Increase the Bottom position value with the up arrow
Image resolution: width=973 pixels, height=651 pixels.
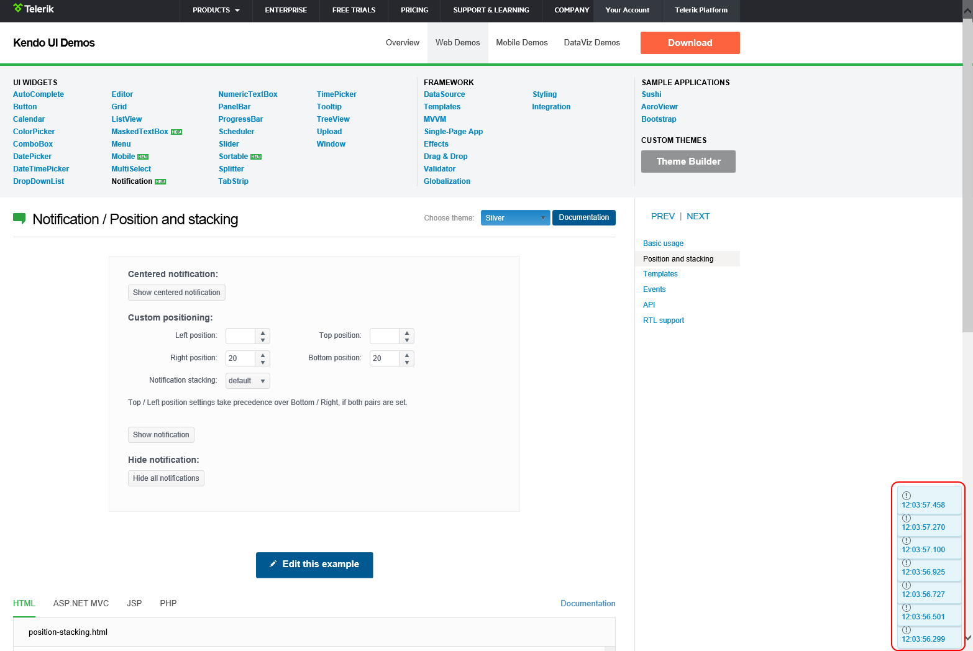click(x=407, y=355)
